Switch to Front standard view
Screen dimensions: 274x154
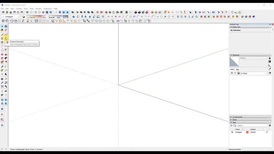[11, 12]
